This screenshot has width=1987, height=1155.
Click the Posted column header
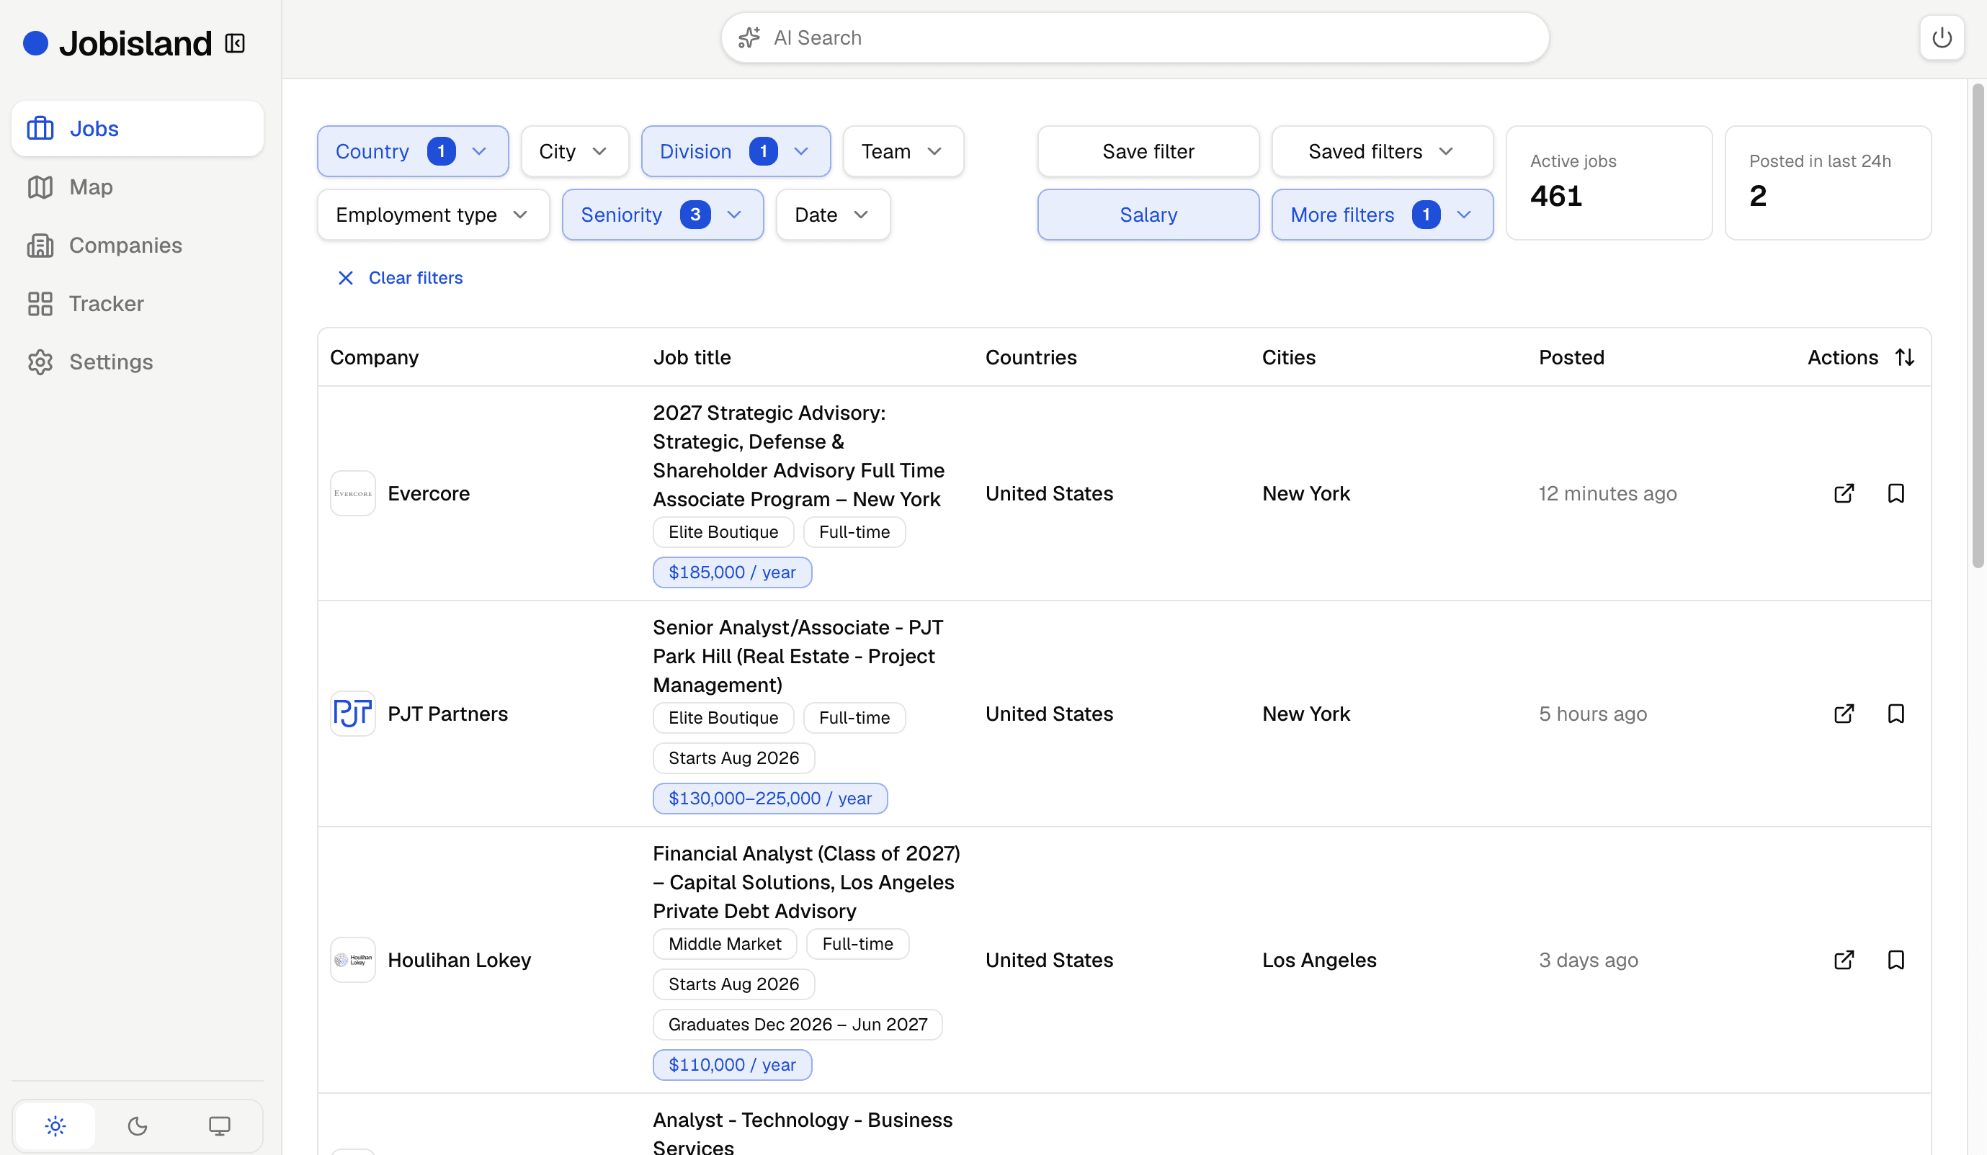pos(1571,357)
